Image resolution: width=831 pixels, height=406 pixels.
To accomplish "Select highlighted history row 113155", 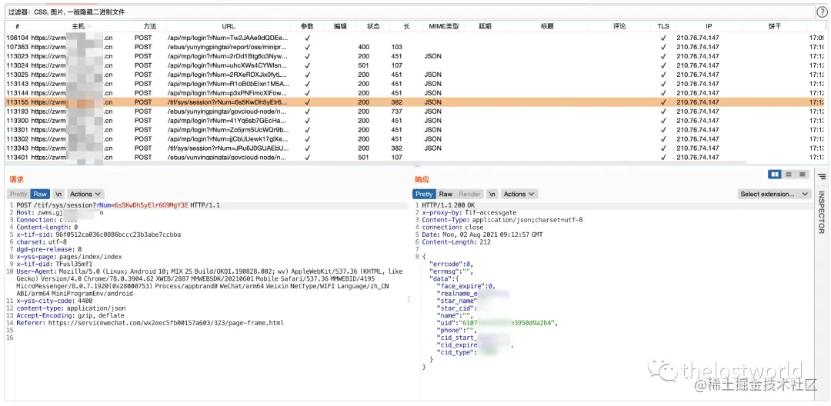I will pyautogui.click(x=415, y=102).
